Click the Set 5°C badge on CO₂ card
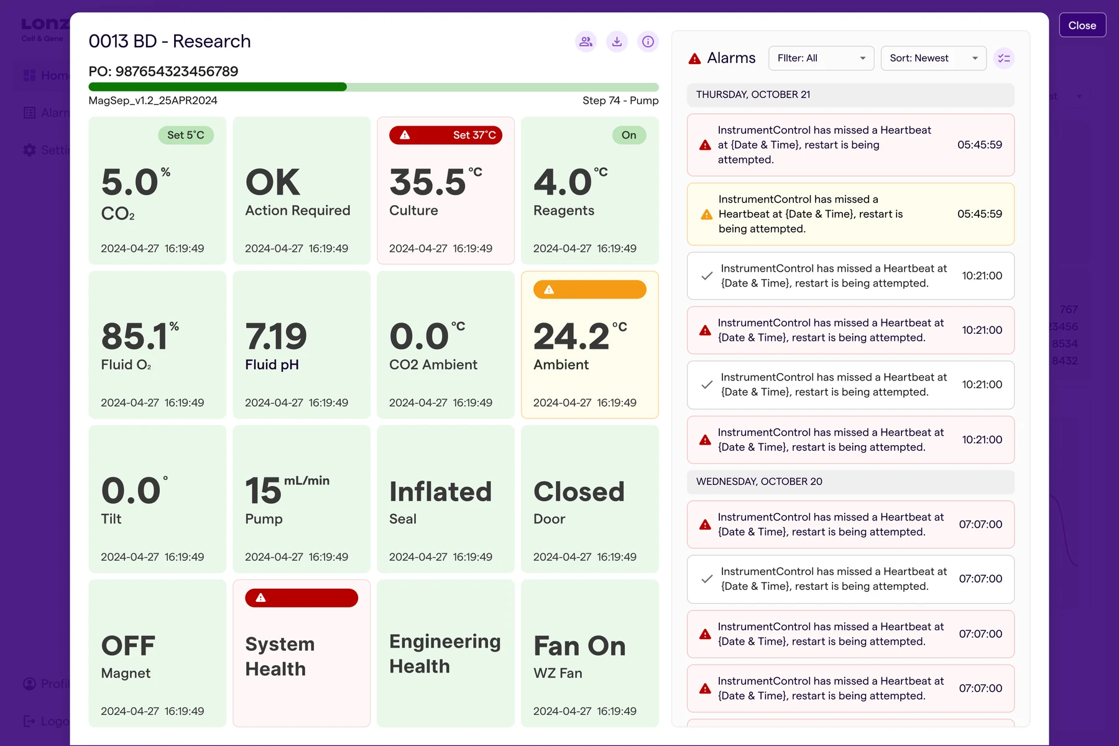1119x746 pixels. [186, 135]
